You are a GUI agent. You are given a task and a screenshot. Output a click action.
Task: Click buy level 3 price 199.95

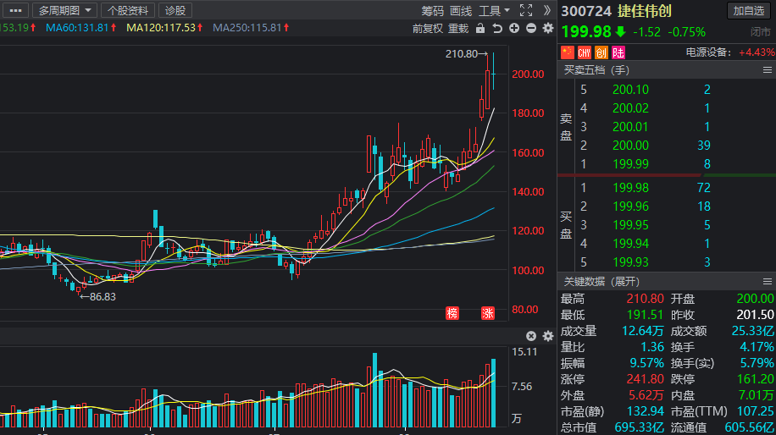coord(630,225)
